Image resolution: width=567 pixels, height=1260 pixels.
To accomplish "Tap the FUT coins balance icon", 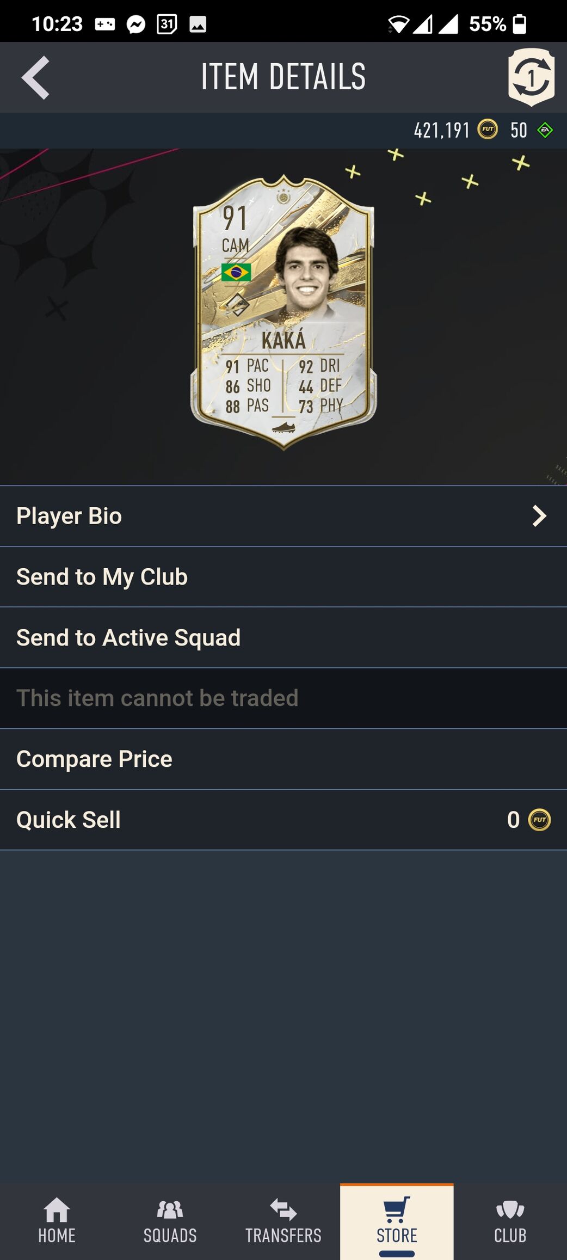I will click(x=488, y=130).
